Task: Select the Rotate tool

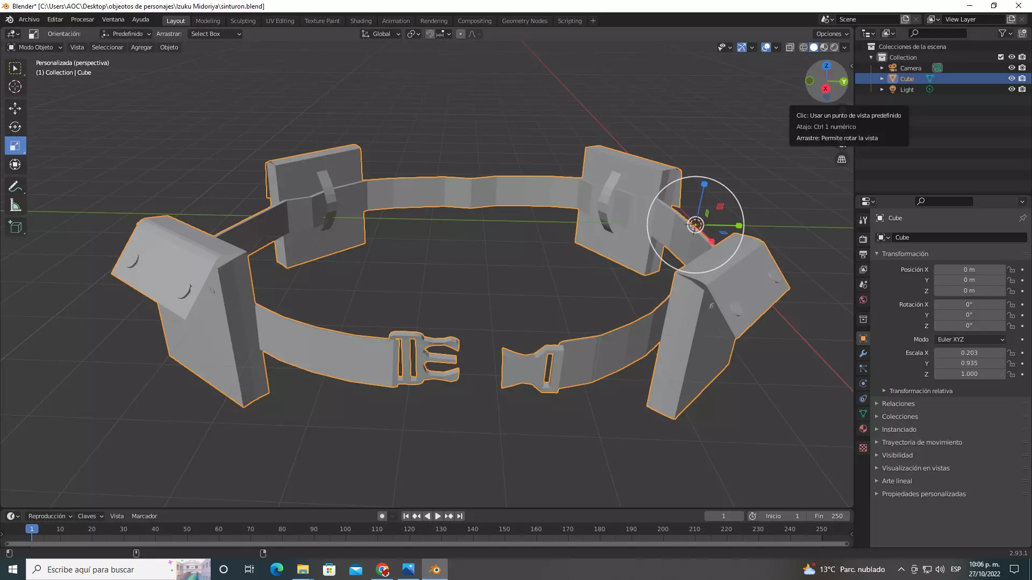Action: pos(15,127)
